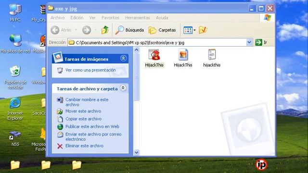Image resolution: width=308 pixels, height=173 pixels.
Task: Open the Views dropdown arrow
Action: point(194,30)
